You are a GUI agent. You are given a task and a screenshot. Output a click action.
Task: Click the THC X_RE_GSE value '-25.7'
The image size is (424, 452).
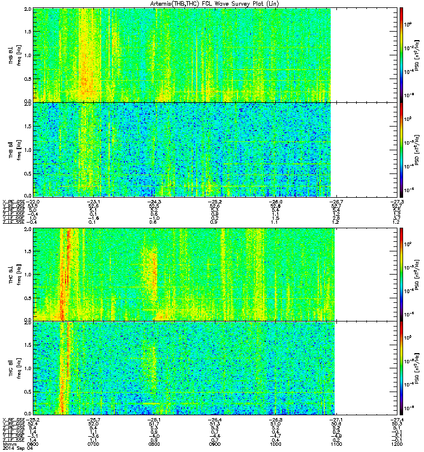(x=93, y=420)
